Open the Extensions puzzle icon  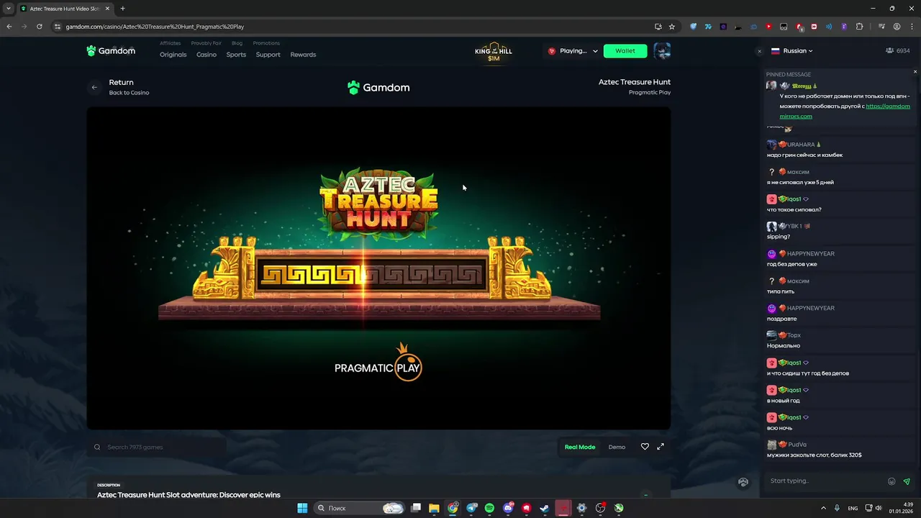859,27
